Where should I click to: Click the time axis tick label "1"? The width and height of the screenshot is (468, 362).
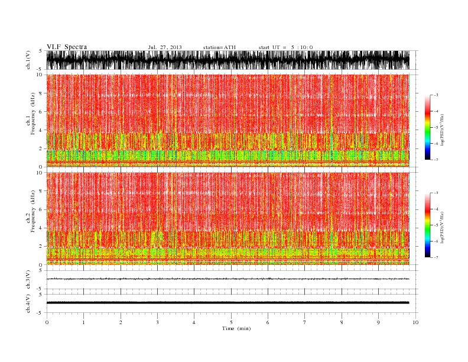[x=83, y=322]
